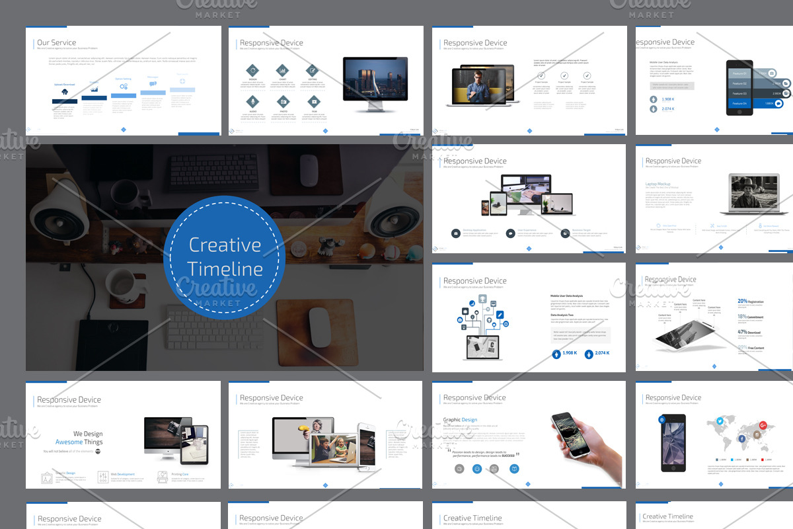Click the blue circular icon on black phone by map
The image size is (793, 529).
[x=662, y=420]
